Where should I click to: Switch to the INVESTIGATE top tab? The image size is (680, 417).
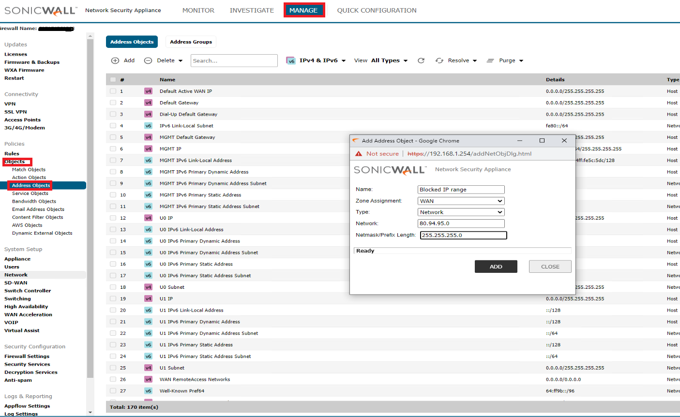coord(252,10)
